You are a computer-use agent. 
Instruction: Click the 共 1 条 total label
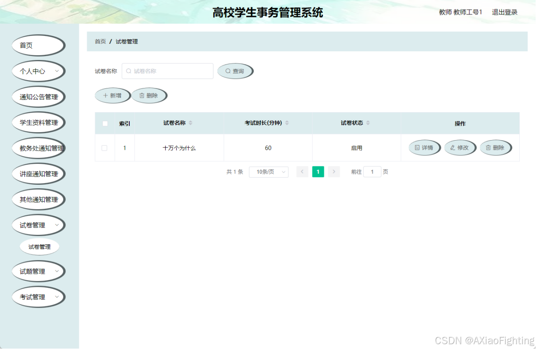(x=235, y=172)
